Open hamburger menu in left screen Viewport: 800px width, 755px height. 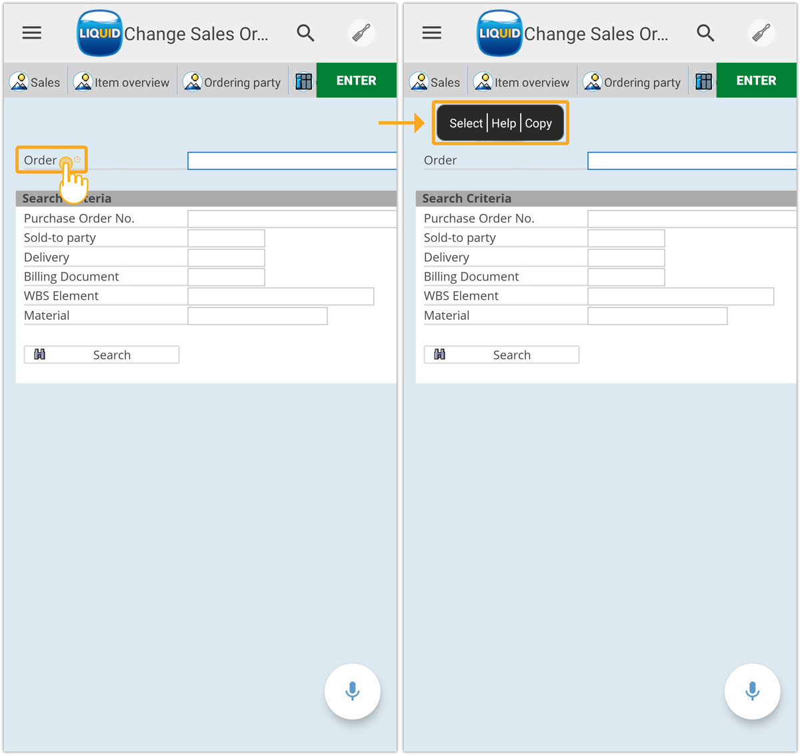[32, 33]
